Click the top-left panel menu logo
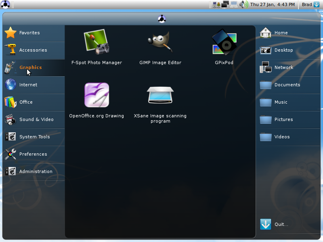The height and width of the screenshot is (242, 323). [x=5, y=4]
